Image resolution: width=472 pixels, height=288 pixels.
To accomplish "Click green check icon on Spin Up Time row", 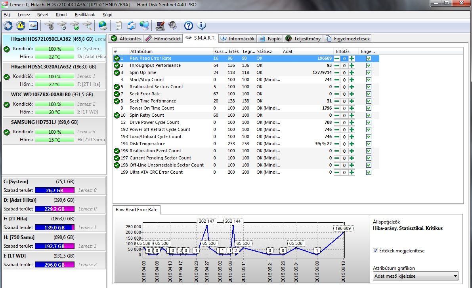I will [x=117, y=72].
